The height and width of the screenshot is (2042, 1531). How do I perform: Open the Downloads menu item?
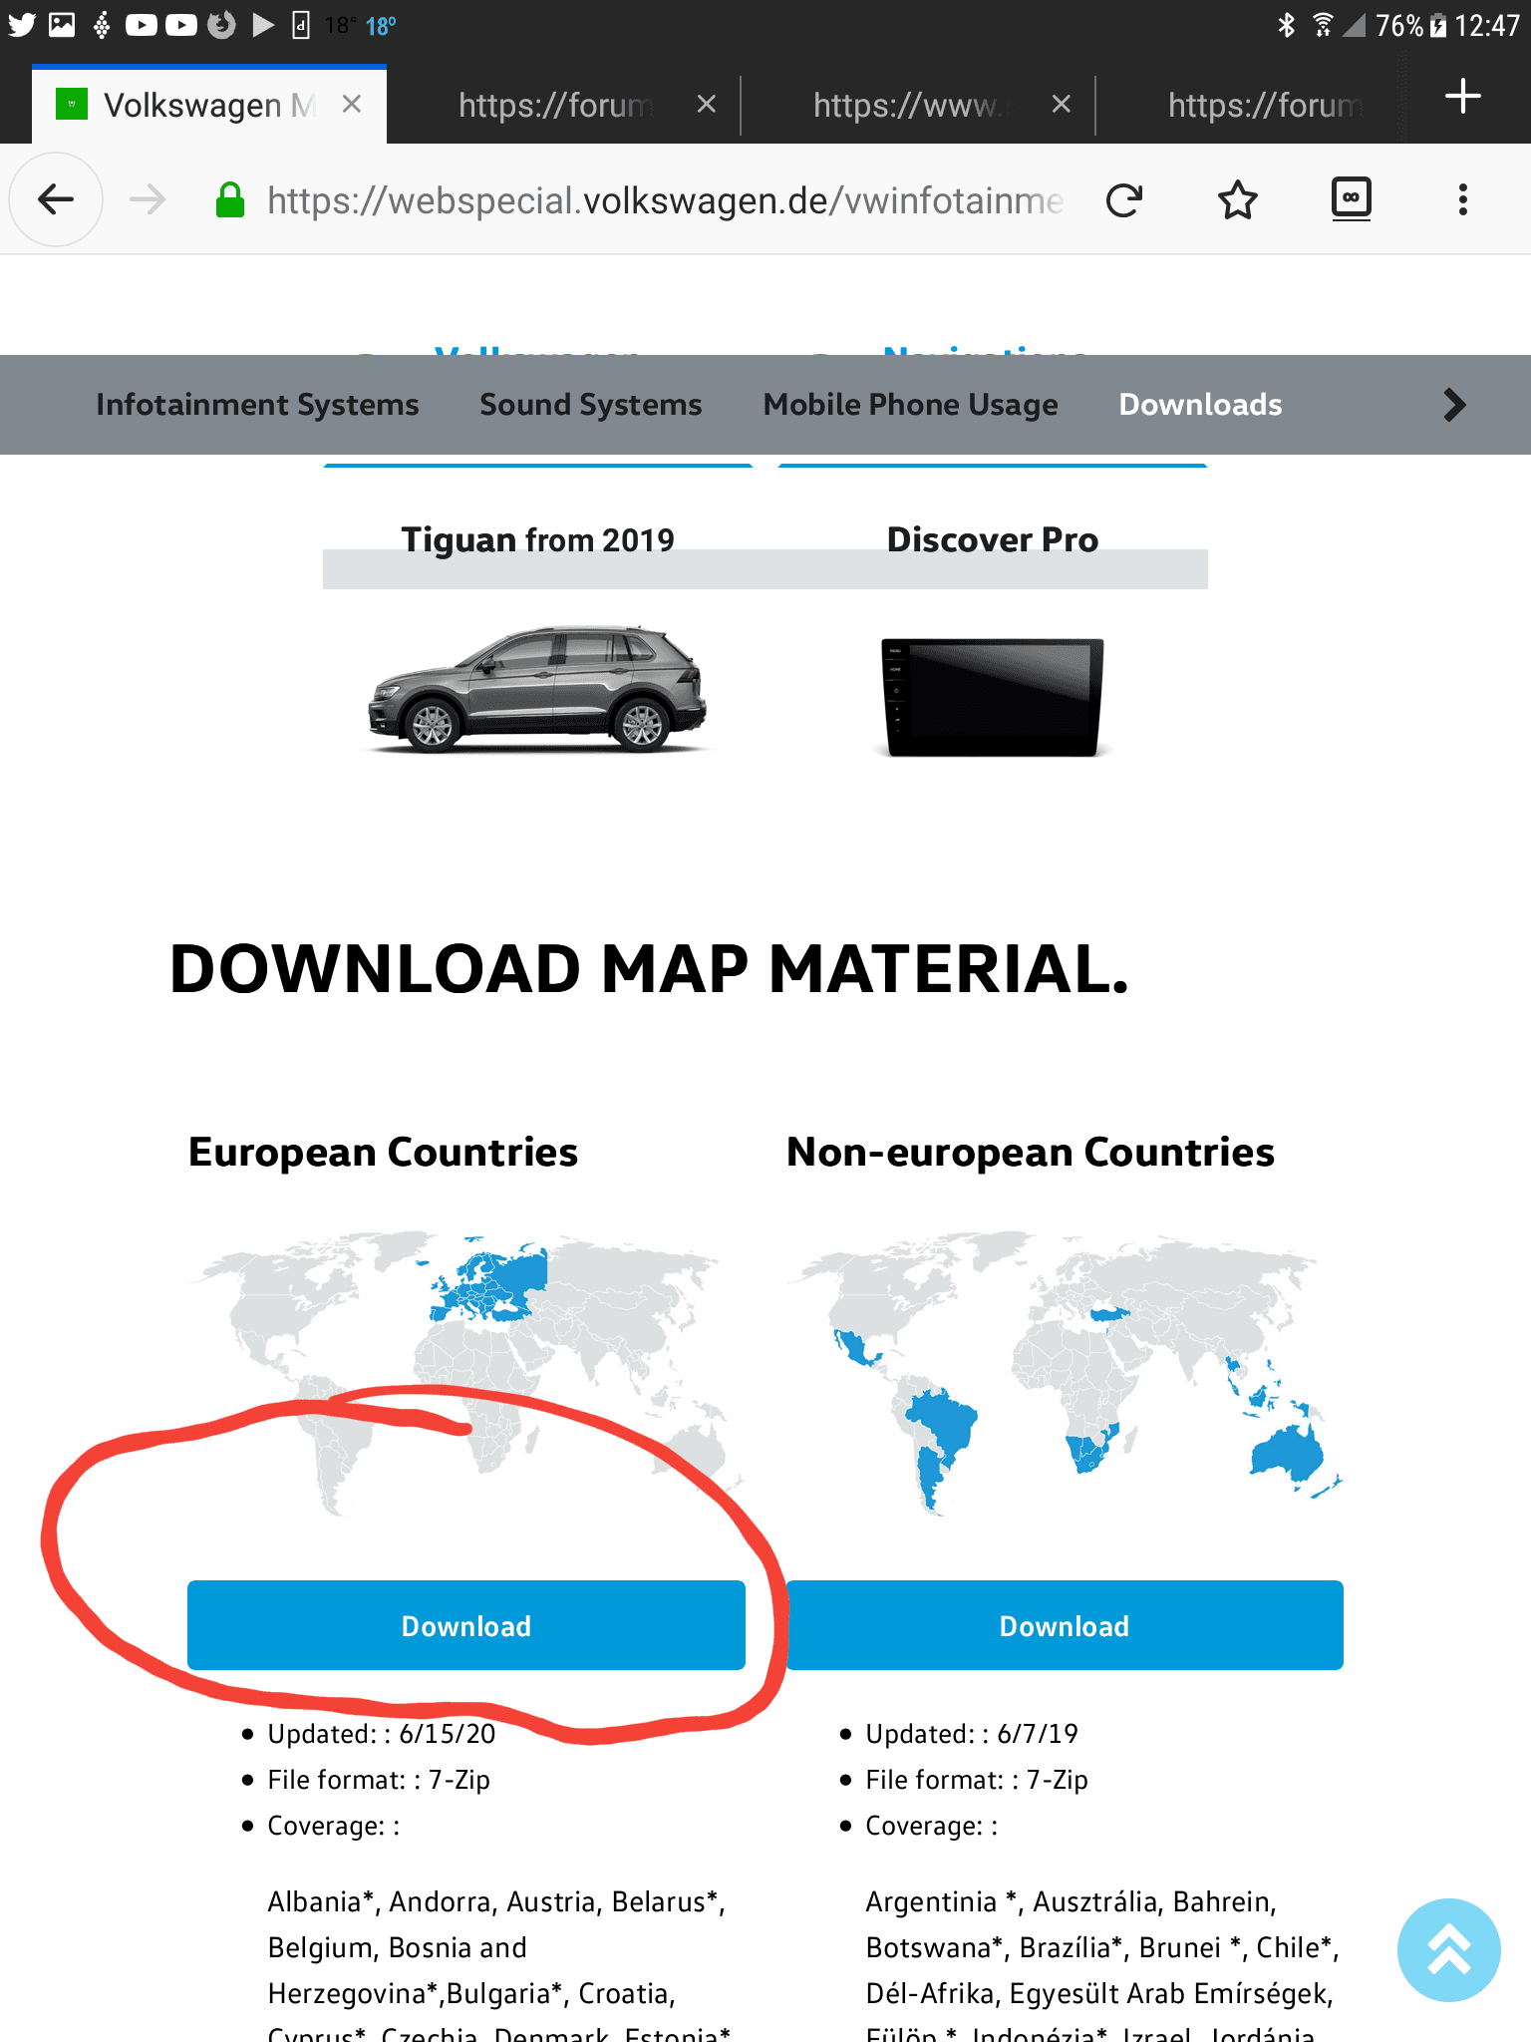(1200, 405)
